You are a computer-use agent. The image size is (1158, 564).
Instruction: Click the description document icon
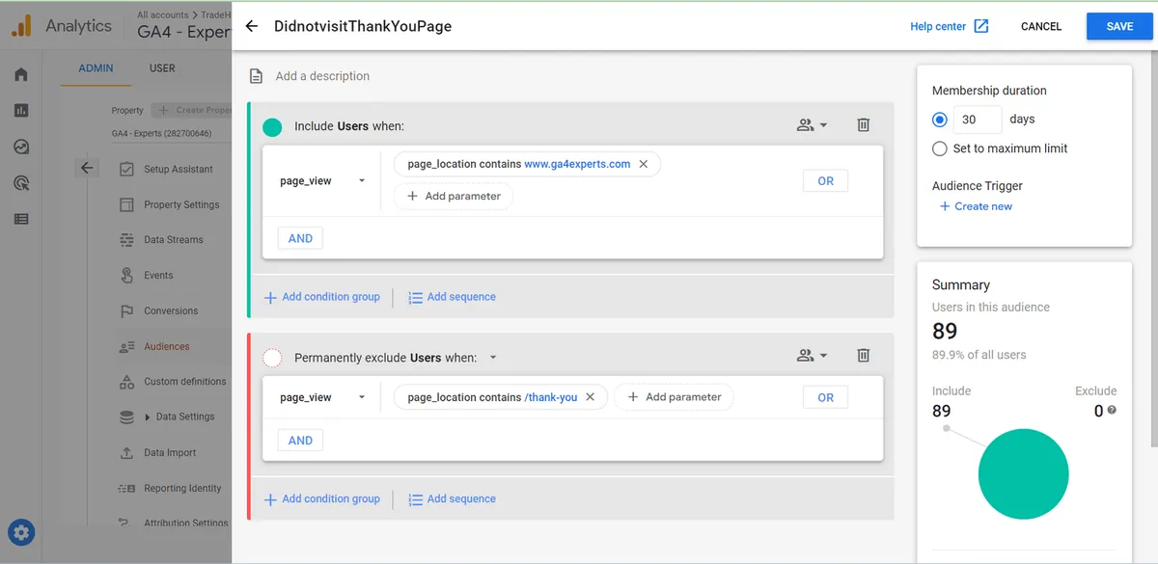(257, 76)
